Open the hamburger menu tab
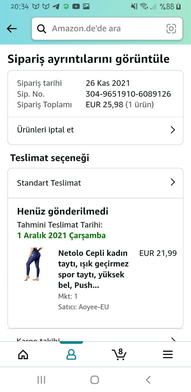191x392 pixels. [x=168, y=355]
